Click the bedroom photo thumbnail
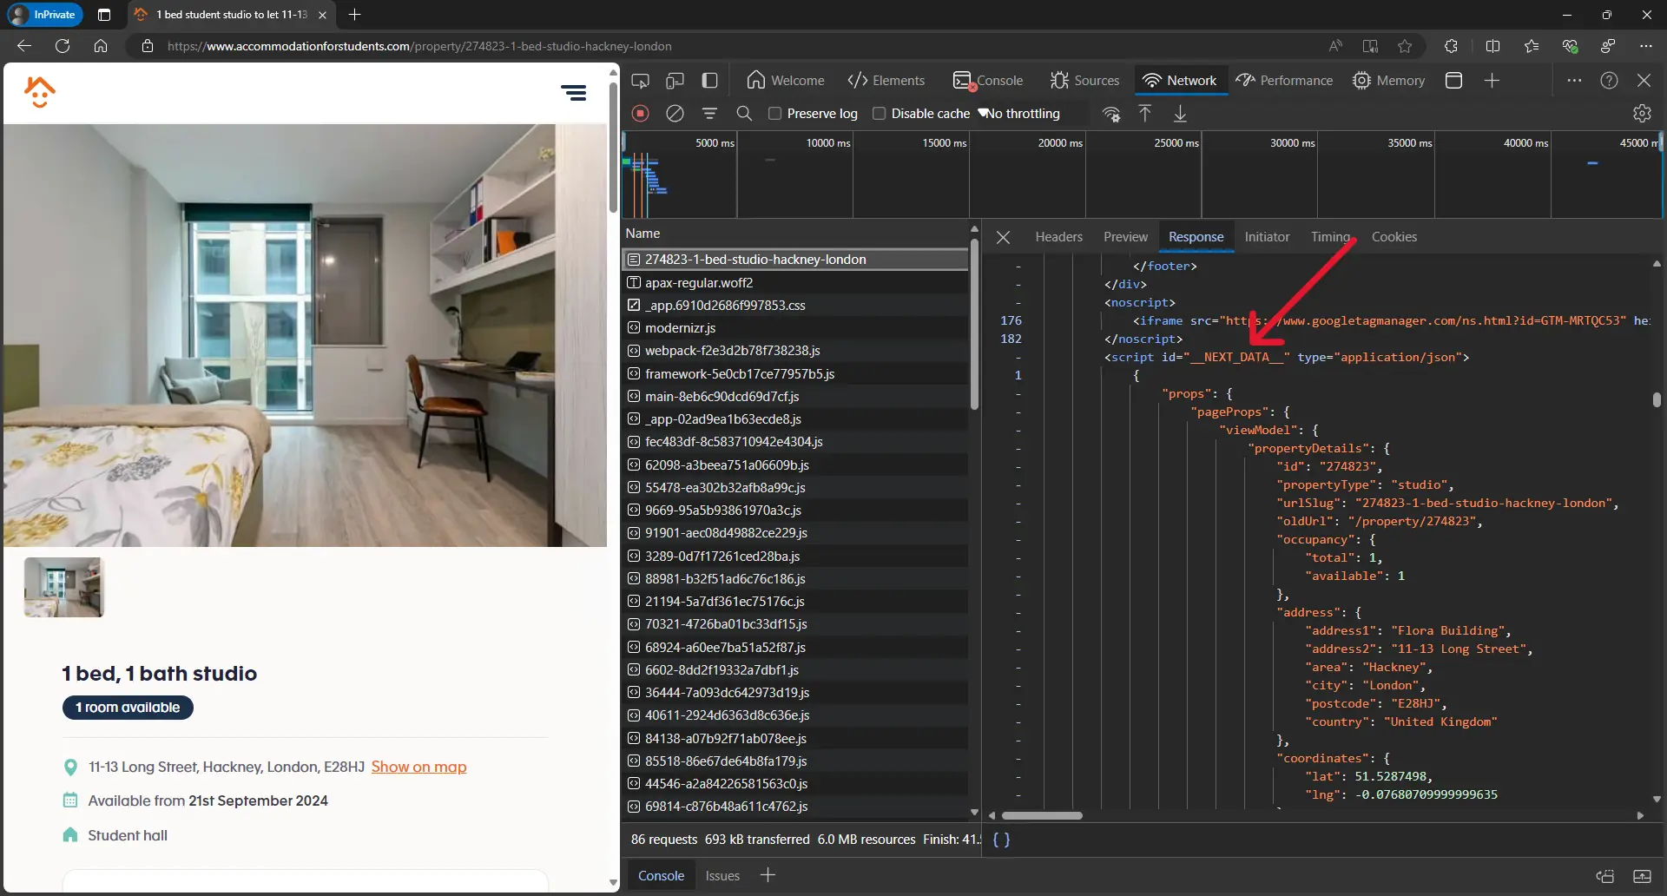The image size is (1667, 896). click(63, 588)
